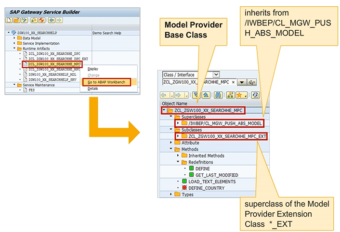Expand the Data Model folder
Image resolution: width=340 pixels, height=232 pixels.
(14, 38)
